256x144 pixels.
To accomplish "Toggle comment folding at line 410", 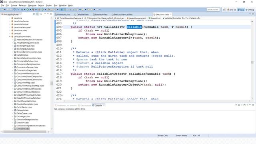I will pos(62,48).
